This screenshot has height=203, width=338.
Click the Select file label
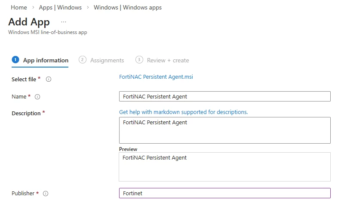pos(24,79)
